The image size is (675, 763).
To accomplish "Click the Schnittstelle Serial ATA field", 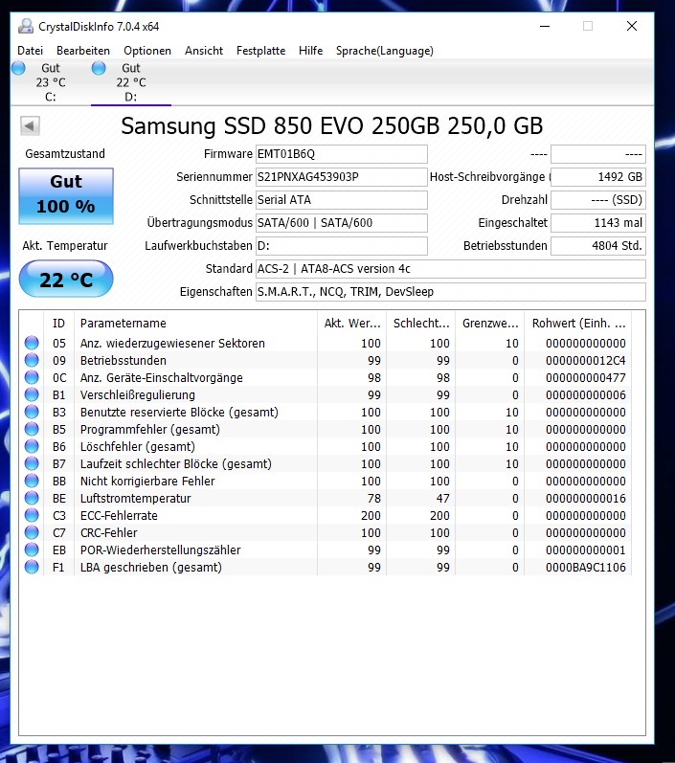I will tap(342, 199).
